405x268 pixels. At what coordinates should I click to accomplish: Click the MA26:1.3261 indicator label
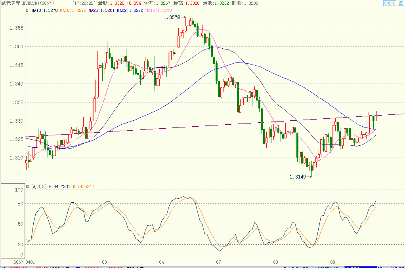pyautogui.click(x=101, y=10)
